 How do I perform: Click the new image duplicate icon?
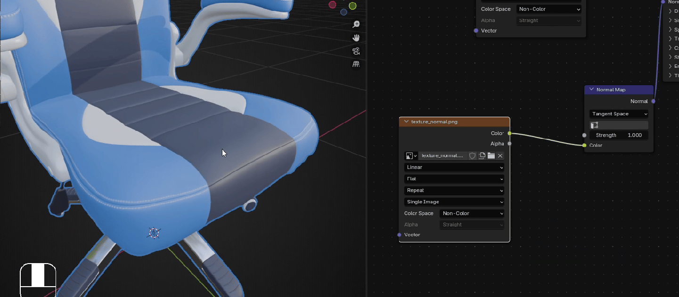pos(482,156)
